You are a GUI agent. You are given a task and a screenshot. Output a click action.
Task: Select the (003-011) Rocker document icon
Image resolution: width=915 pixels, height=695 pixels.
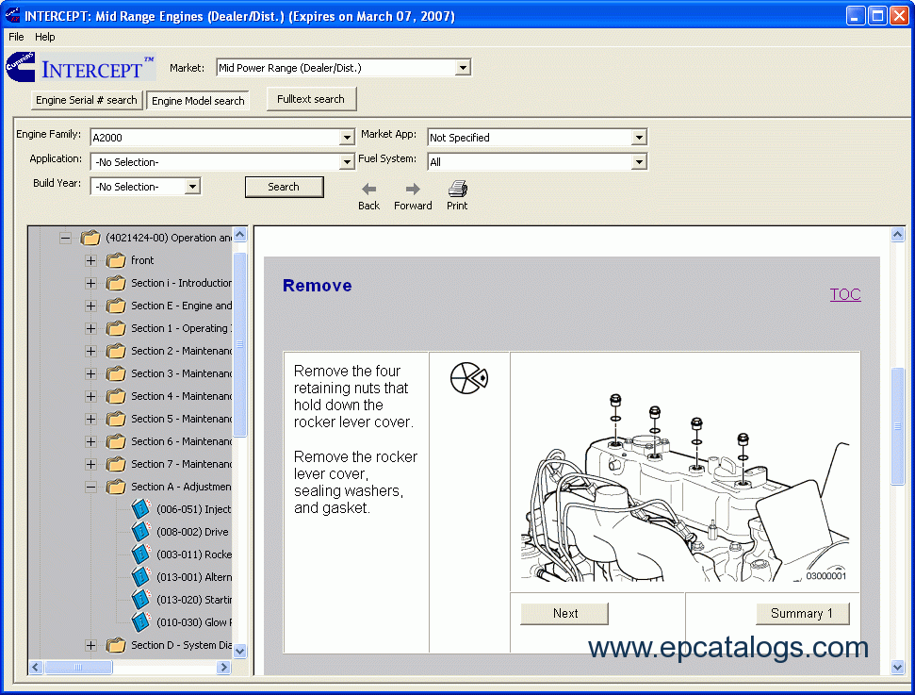click(x=140, y=554)
